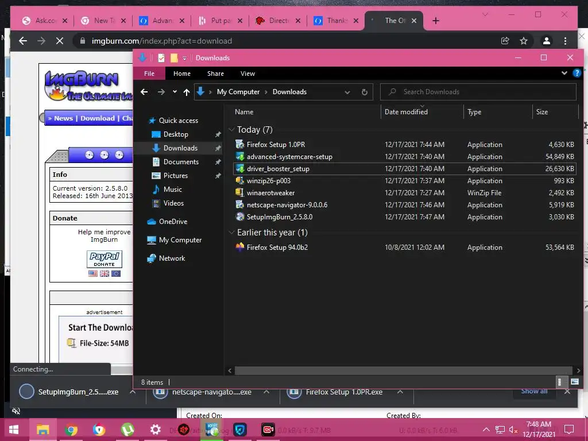Screen dimensions: 588x441
Task: Click Chrome address bar URL
Action: pos(161,41)
